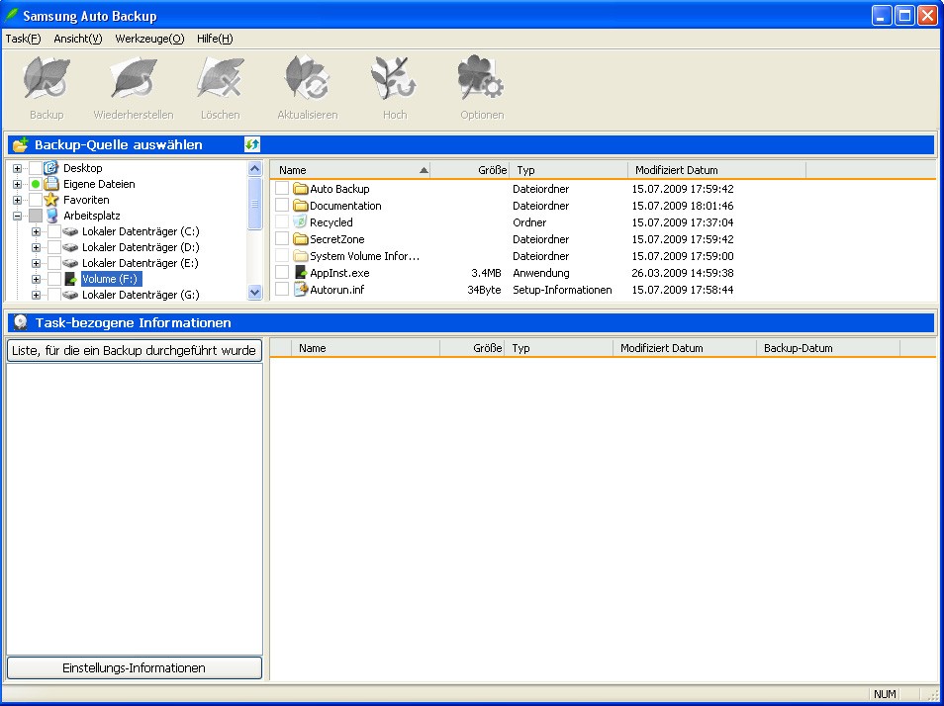Expand Lokaler Datenträger (G:) node
The width and height of the screenshot is (944, 706).
click(37, 296)
